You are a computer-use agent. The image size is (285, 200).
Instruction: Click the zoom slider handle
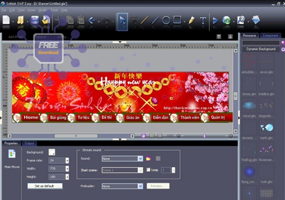click(205, 136)
